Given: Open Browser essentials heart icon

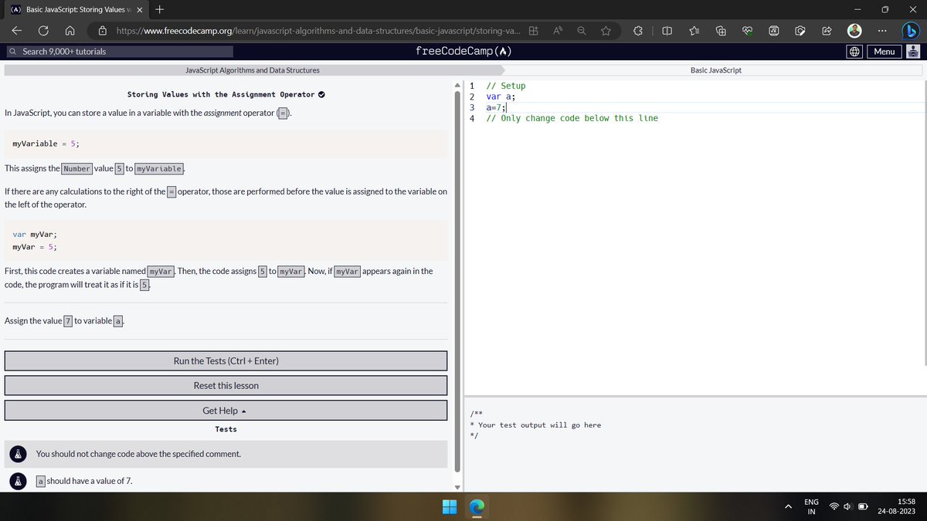Looking at the screenshot, I should [747, 31].
